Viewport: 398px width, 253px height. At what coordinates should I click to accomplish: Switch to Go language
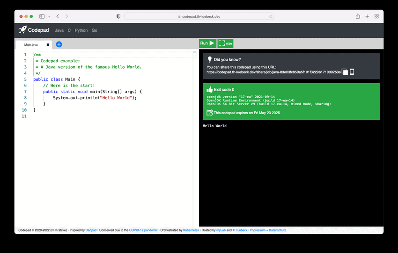click(95, 30)
